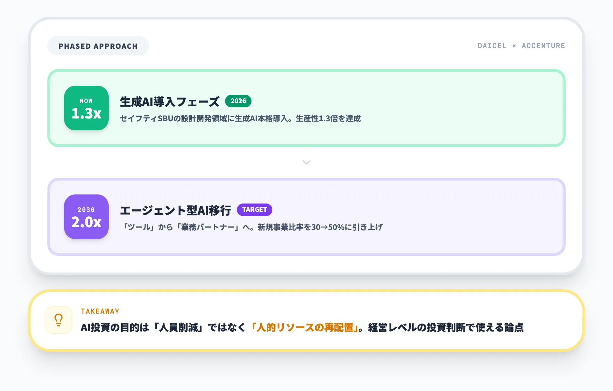Click the 2026 pill next to 生成AI導入フェーズ
This screenshot has height=391, width=613.
pos(238,101)
